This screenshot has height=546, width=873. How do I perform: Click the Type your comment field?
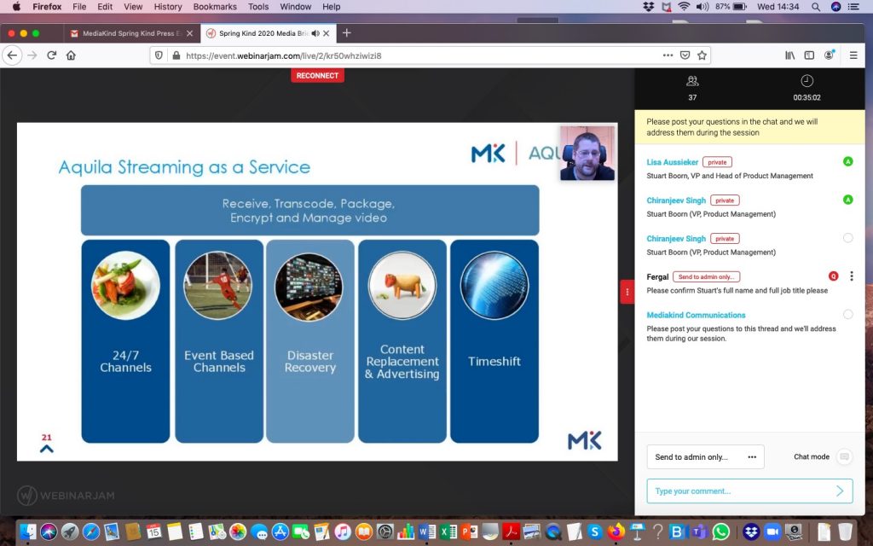tap(742, 491)
